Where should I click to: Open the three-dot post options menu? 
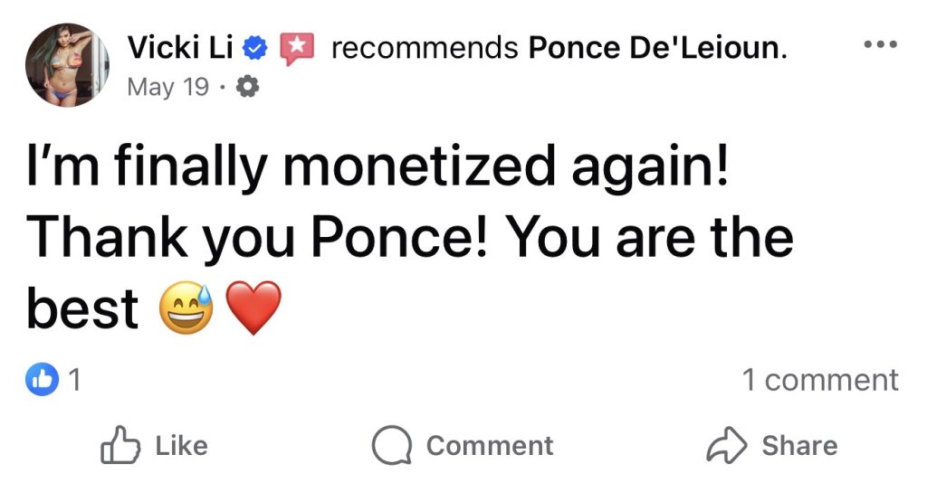click(x=879, y=45)
